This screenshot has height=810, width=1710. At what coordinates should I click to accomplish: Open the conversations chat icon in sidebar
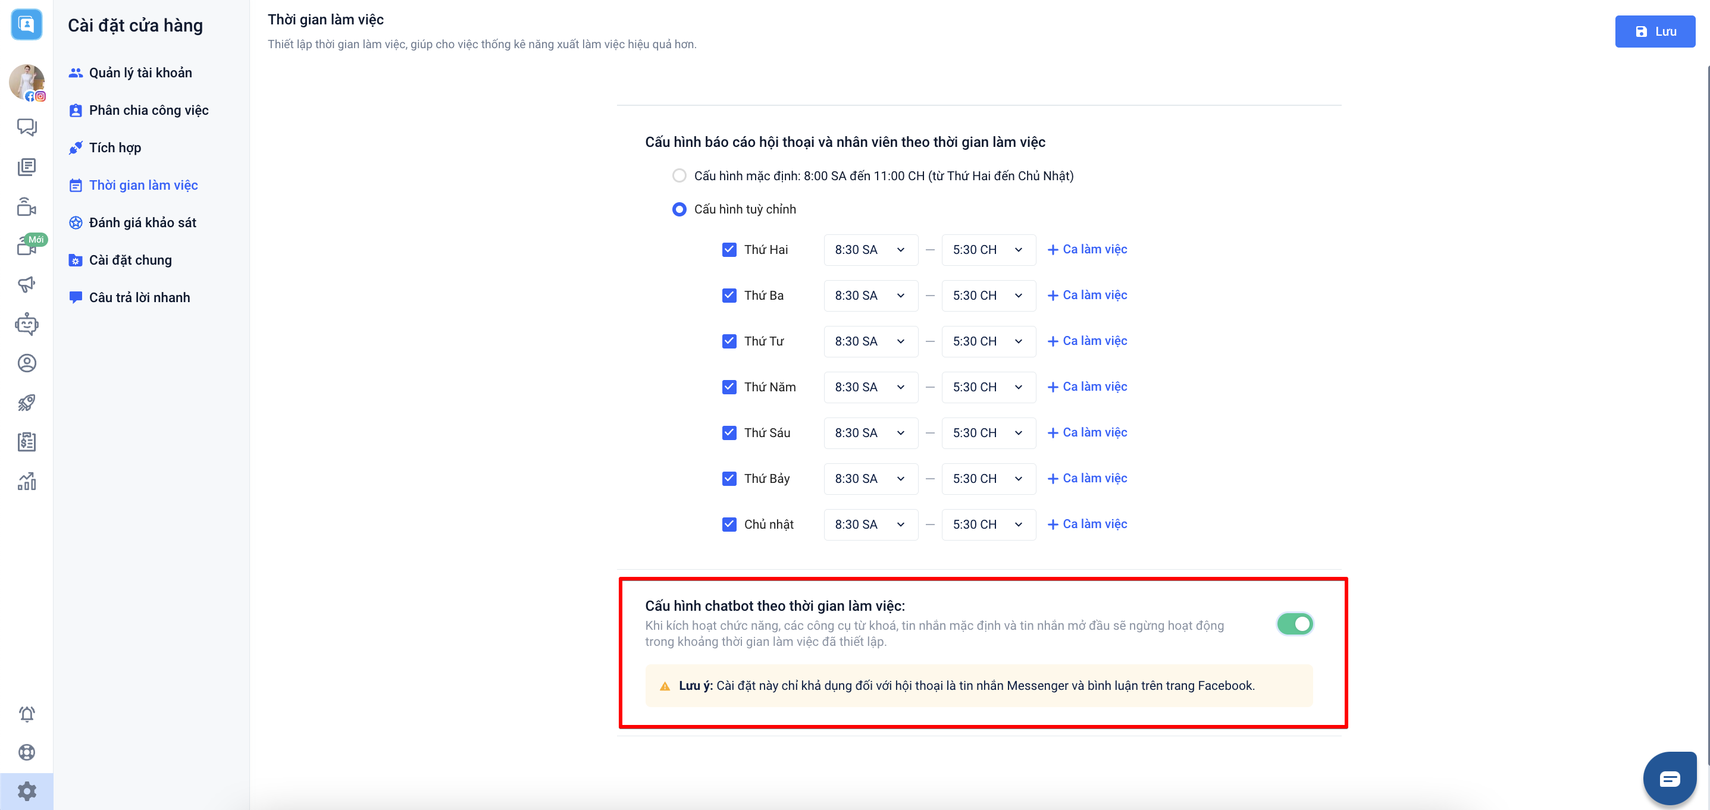27,127
